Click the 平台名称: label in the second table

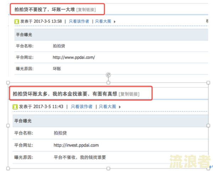pos(24,133)
